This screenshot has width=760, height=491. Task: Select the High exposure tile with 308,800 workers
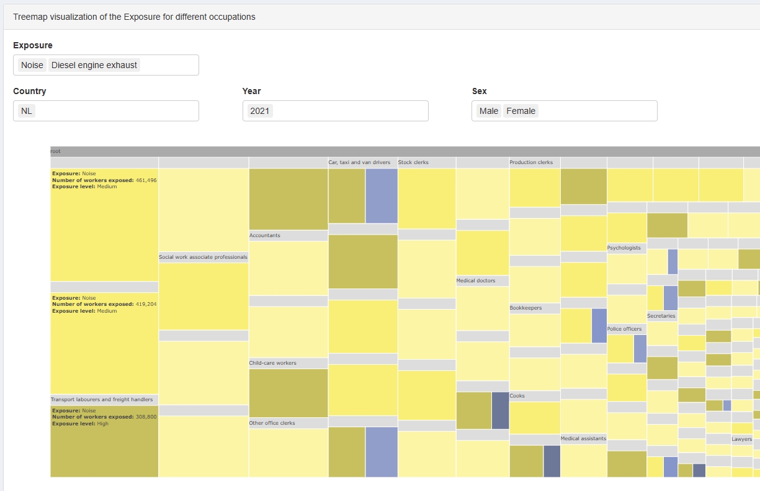pyautogui.click(x=104, y=441)
